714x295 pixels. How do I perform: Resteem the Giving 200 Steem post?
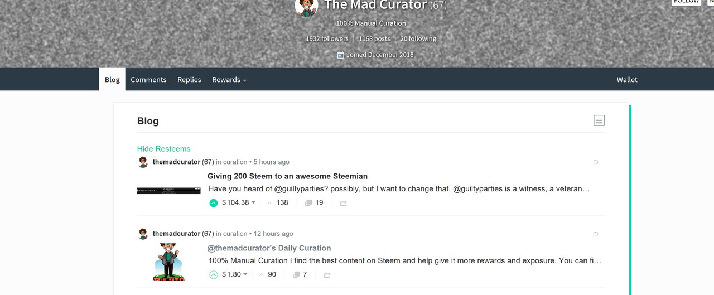[343, 204]
